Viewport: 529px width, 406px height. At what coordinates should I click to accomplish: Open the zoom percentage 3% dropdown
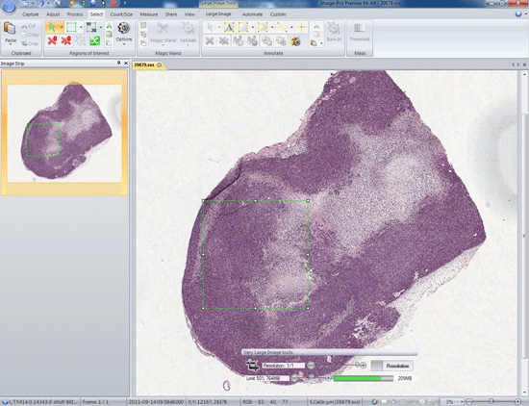click(462, 402)
